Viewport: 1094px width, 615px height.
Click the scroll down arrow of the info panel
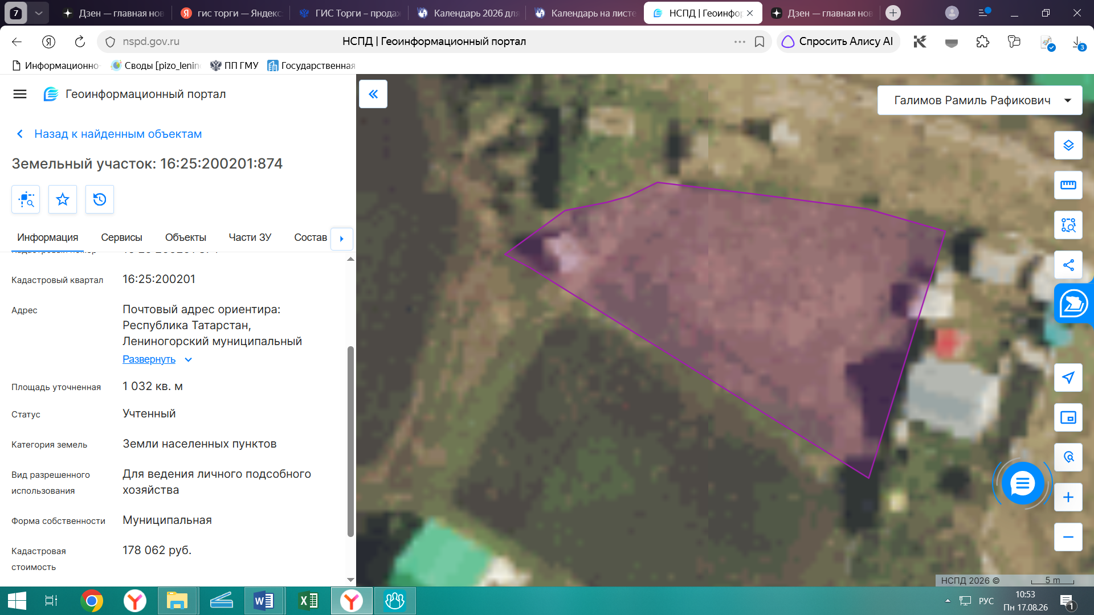click(x=350, y=580)
